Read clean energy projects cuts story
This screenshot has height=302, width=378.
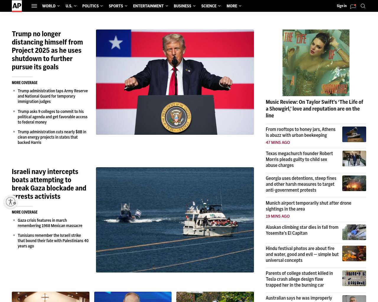click(52, 137)
